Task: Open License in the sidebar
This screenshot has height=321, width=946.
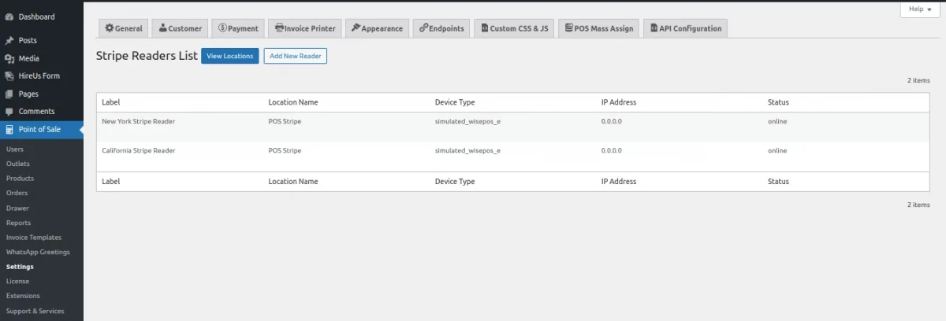Action: 17,281
